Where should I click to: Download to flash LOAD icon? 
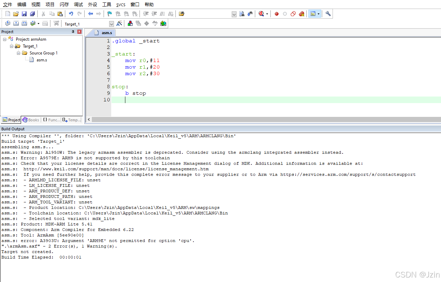56,23
